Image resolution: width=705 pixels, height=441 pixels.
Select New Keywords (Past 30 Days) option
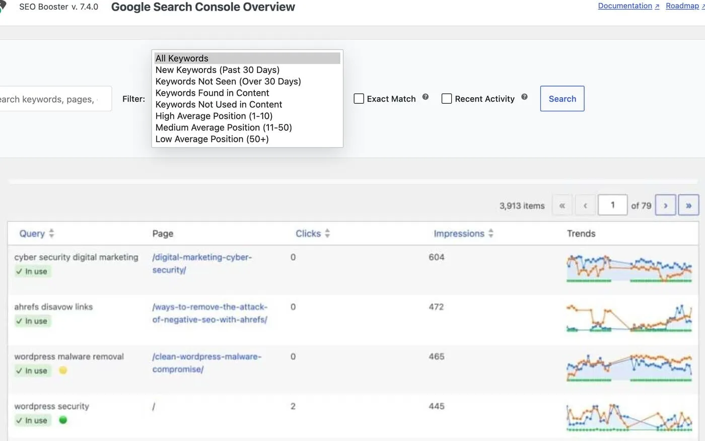[x=247, y=70]
